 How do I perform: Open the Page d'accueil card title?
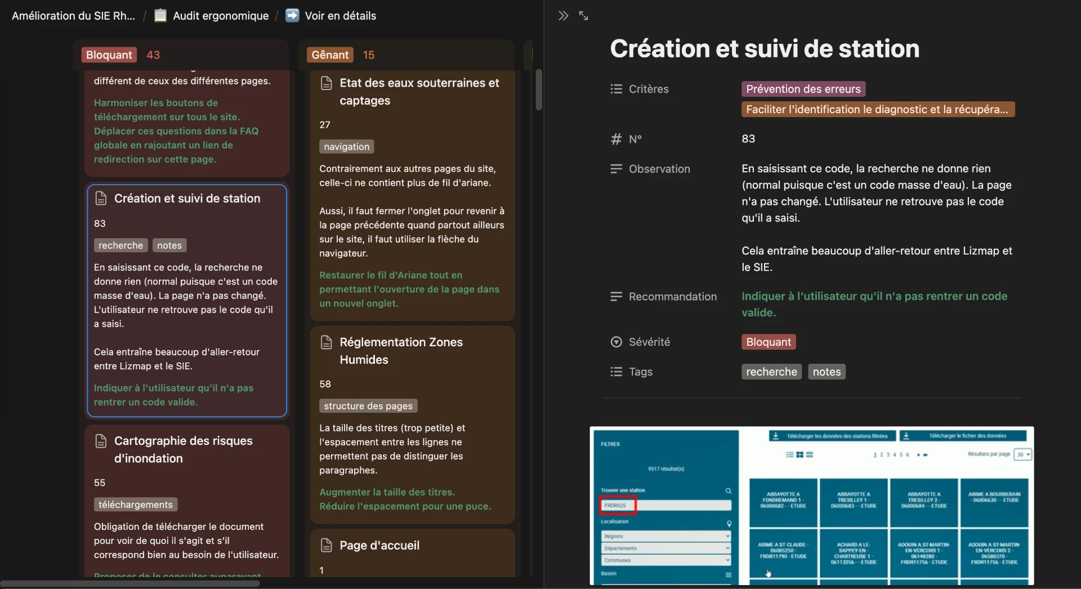tap(379, 545)
